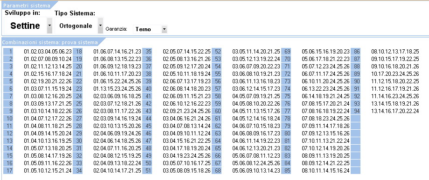Screen dimensions: 429x180
Task: Select combination 10.17.20.23.24.25.26
Action: tap(395, 74)
